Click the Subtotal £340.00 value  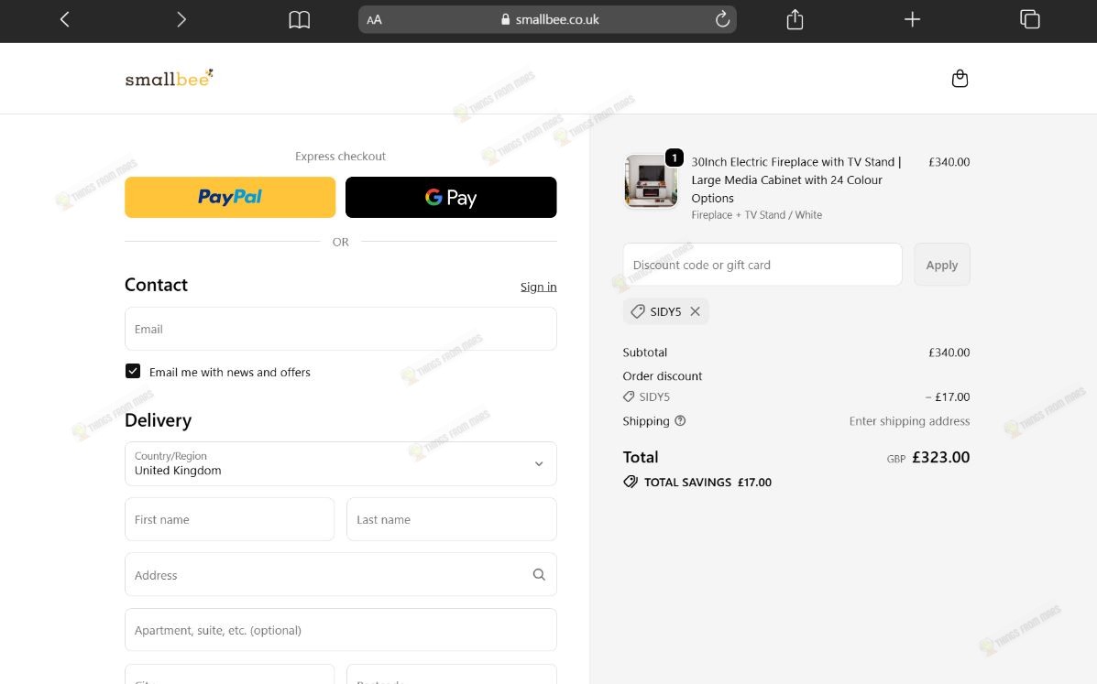click(x=949, y=353)
